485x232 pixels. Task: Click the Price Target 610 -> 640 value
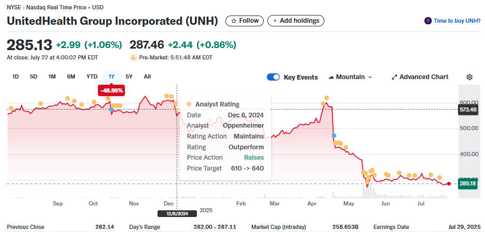click(248, 168)
